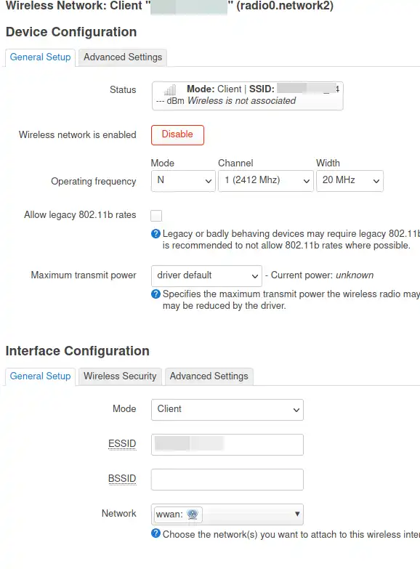Expand the Maximum transmit power dropdown
This screenshot has width=420, height=569.
[x=206, y=276]
